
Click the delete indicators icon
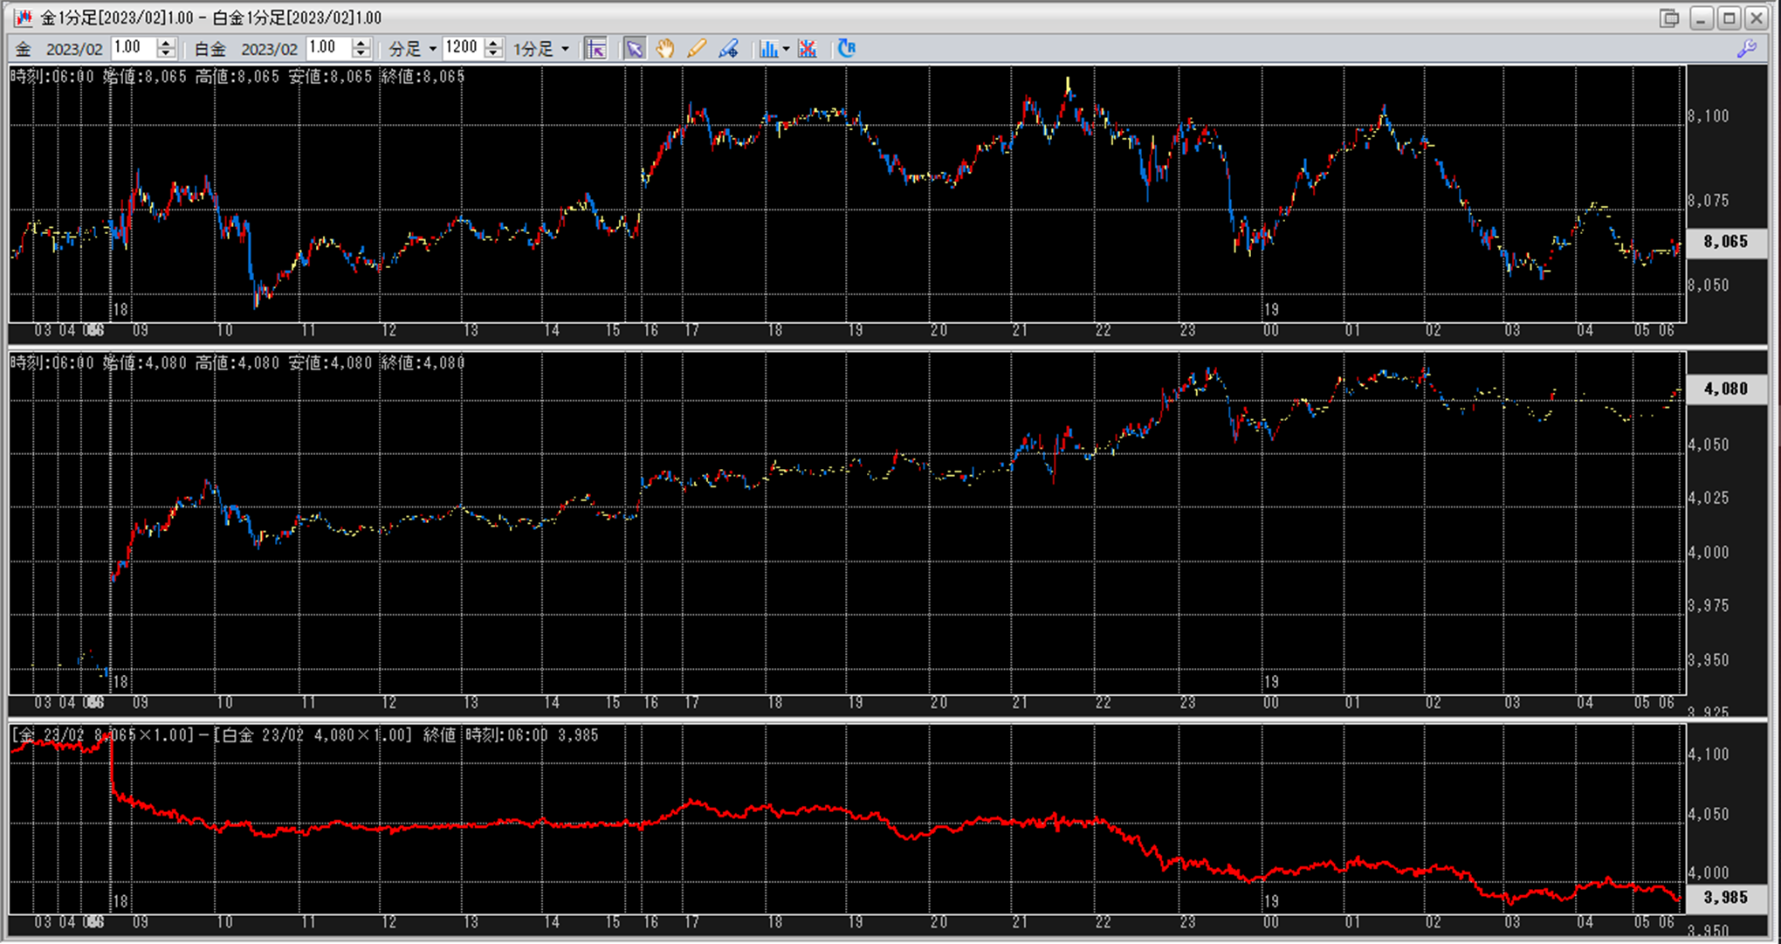click(x=808, y=49)
